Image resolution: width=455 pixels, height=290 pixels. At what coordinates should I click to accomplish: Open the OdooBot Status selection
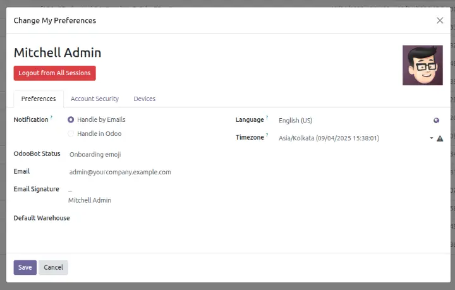(x=145, y=154)
